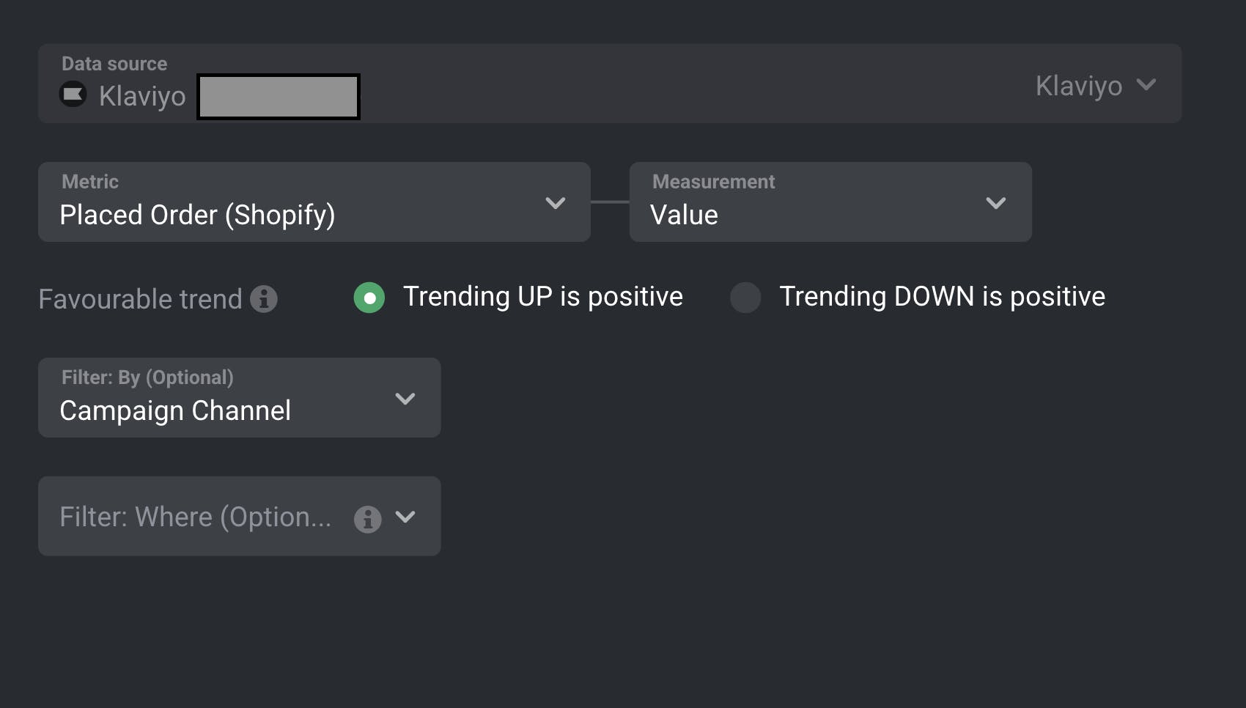Open the Measurement Value dropdown
Image resolution: width=1246 pixels, height=708 pixels.
[830, 202]
